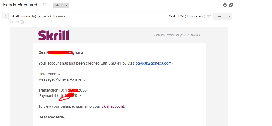Viewport: 272px width, 126px height.
Task: Click the Transaction ID line
Action: click(x=62, y=90)
